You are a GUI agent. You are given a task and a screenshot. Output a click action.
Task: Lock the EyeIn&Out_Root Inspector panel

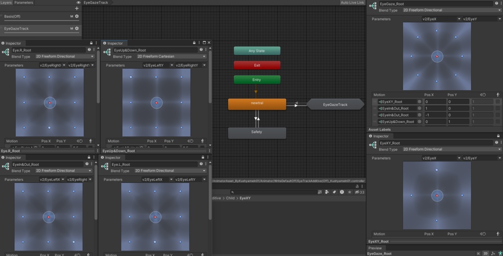[89, 157]
